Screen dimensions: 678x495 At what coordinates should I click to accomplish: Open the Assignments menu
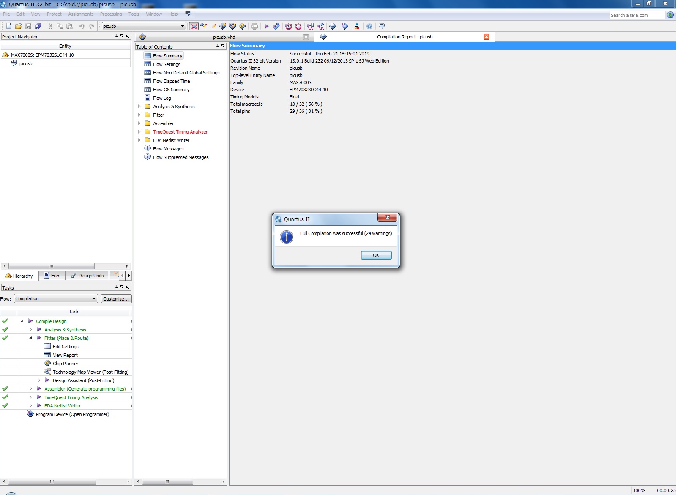click(x=81, y=14)
